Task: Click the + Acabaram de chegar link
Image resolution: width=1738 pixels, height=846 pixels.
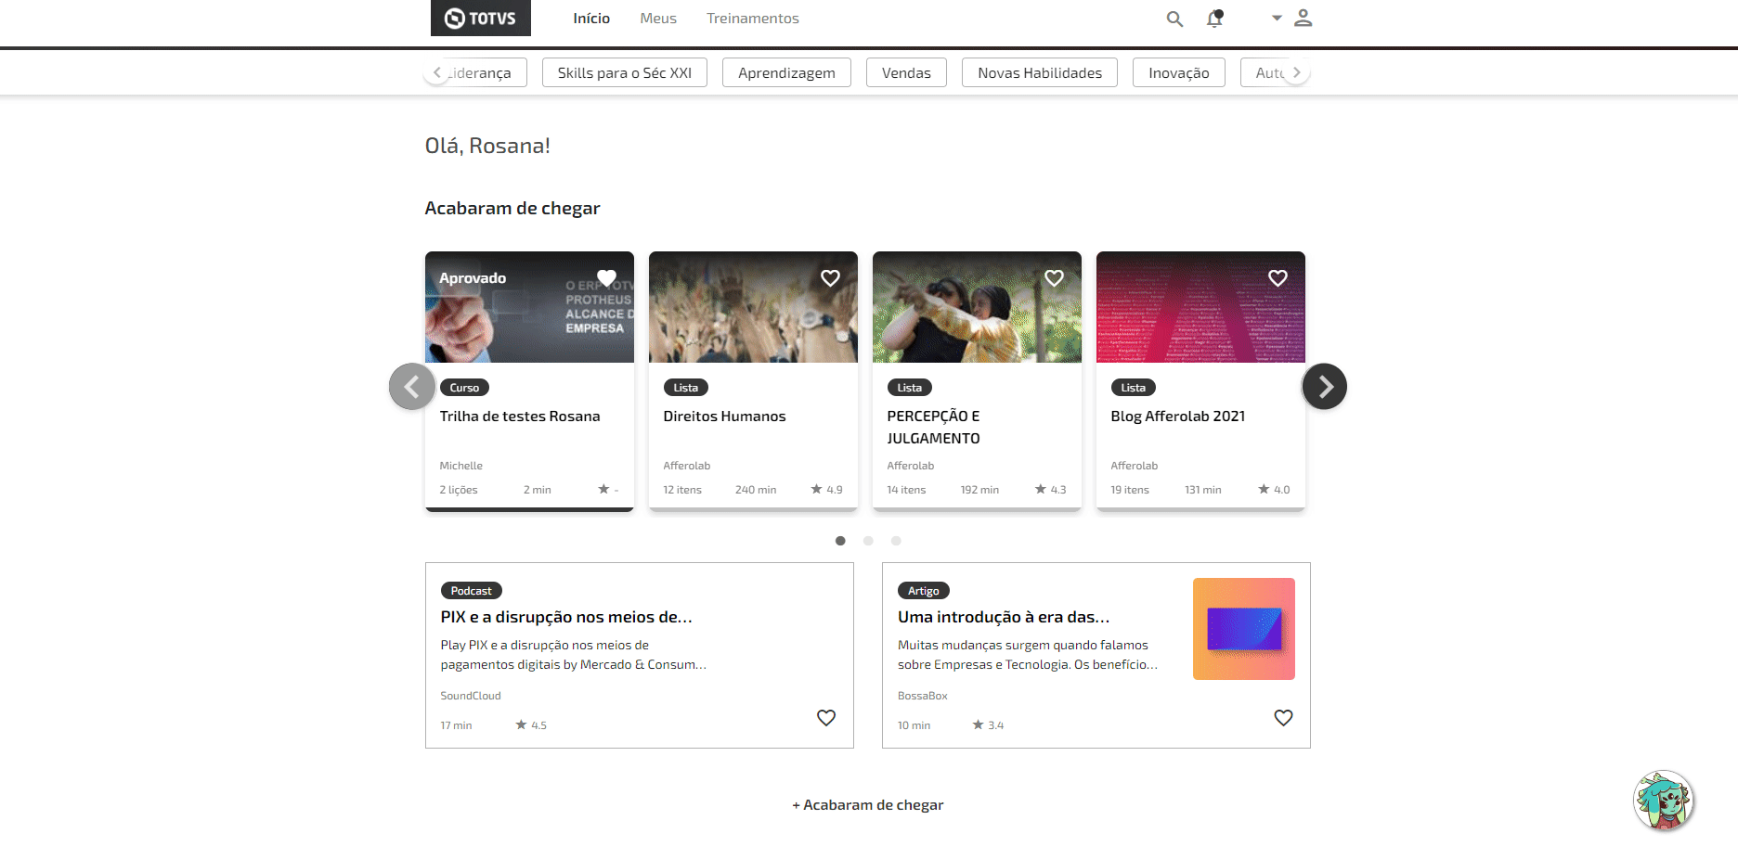Action: tap(868, 805)
